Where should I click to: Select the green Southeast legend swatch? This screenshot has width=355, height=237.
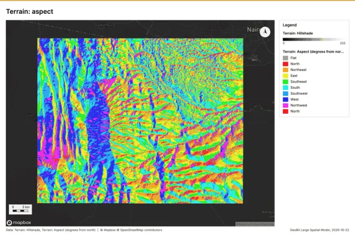point(286,82)
